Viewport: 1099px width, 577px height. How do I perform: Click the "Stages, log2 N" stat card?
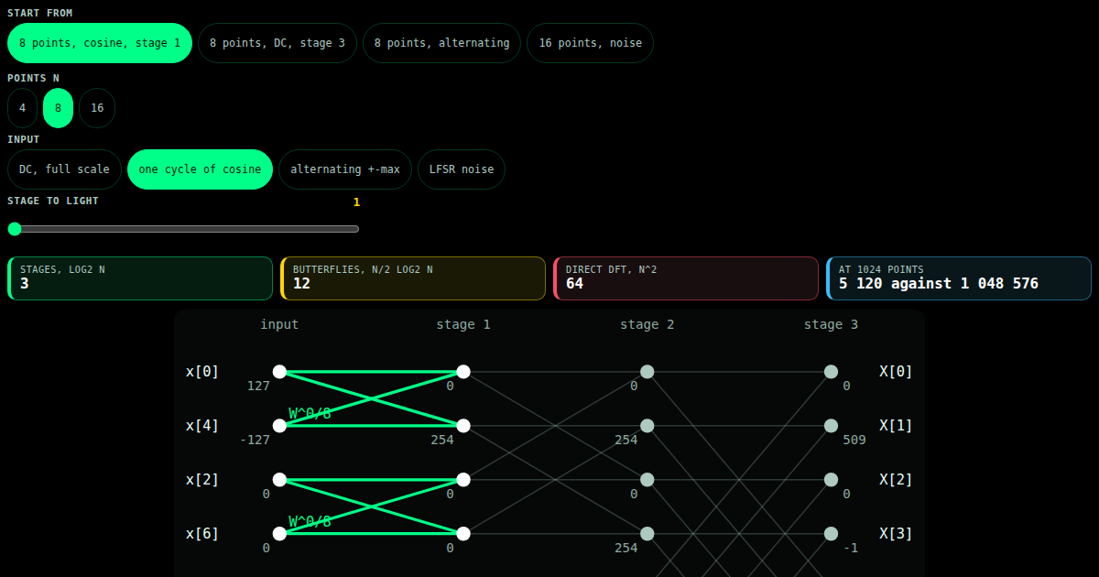[140, 278]
